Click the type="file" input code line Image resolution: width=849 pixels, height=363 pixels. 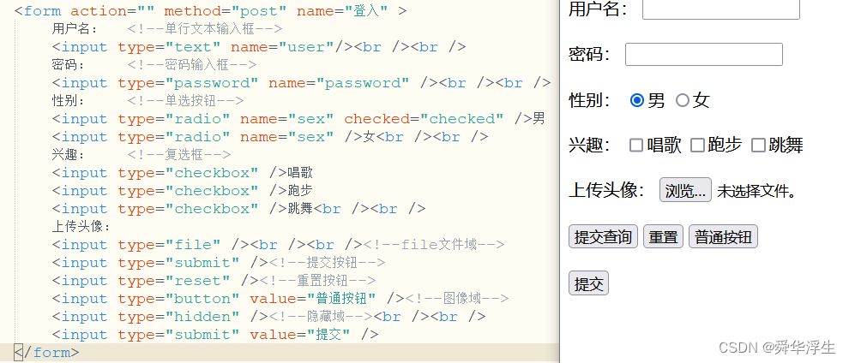pos(279,245)
